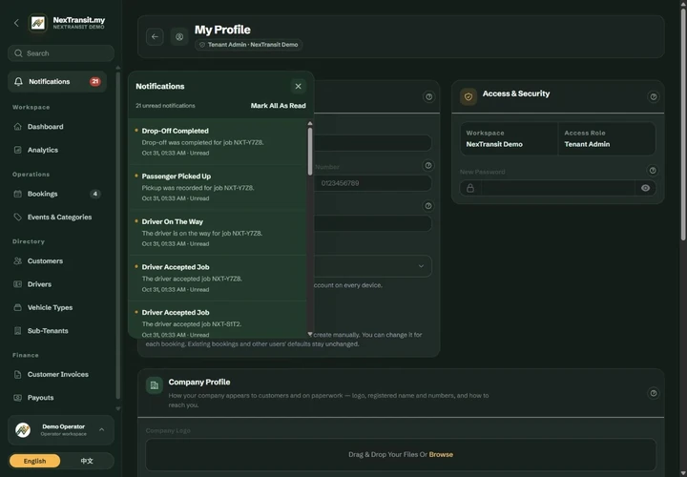
Task: Switch language to English
Action: 34,461
